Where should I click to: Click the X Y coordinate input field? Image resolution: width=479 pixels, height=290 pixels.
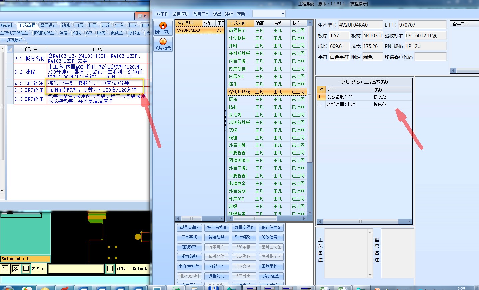tap(76, 269)
